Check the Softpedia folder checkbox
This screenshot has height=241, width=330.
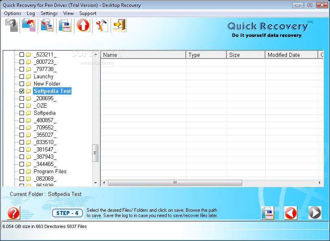[22, 113]
